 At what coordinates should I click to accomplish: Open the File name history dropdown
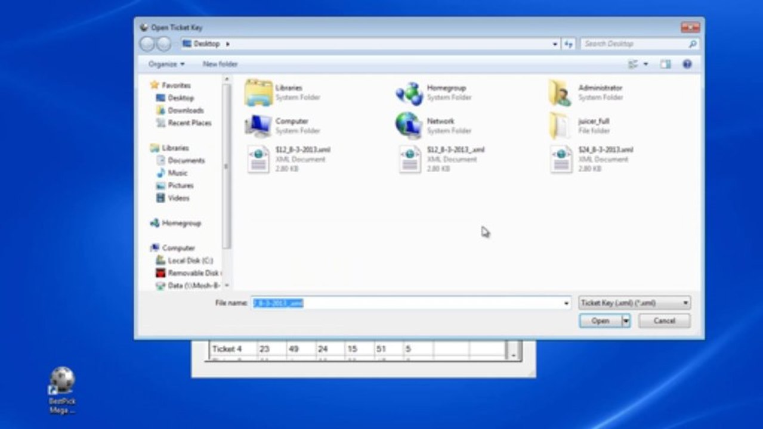tap(566, 303)
